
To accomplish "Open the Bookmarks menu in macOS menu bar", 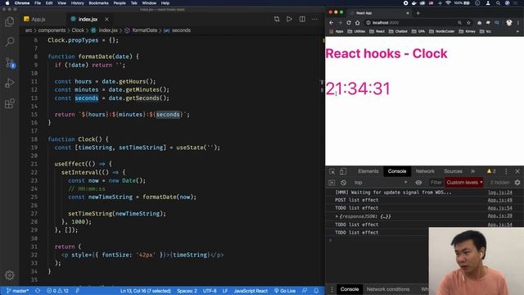I will point(98,3).
